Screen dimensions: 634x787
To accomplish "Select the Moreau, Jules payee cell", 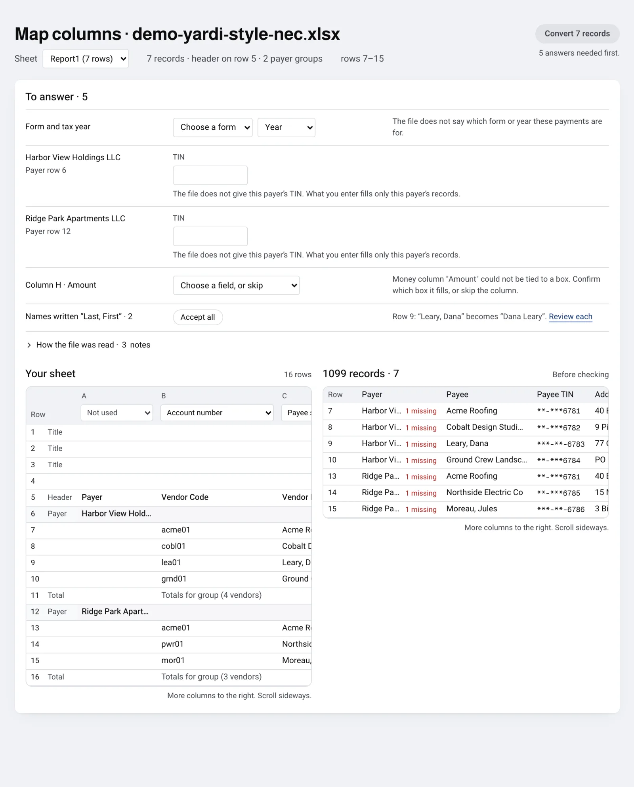I will click(x=472, y=509).
